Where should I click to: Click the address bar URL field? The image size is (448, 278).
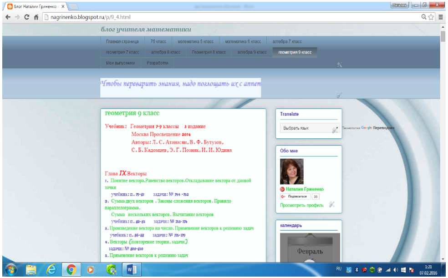[x=228, y=16]
